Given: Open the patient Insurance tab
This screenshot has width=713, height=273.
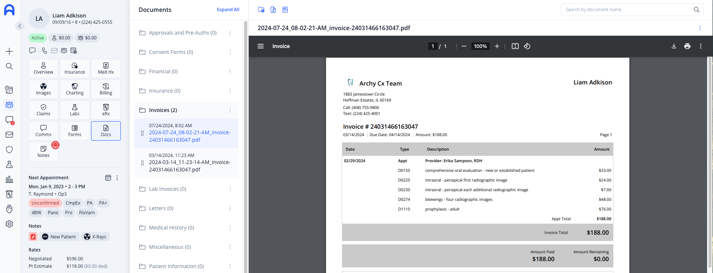Looking at the screenshot, I should tap(75, 68).
